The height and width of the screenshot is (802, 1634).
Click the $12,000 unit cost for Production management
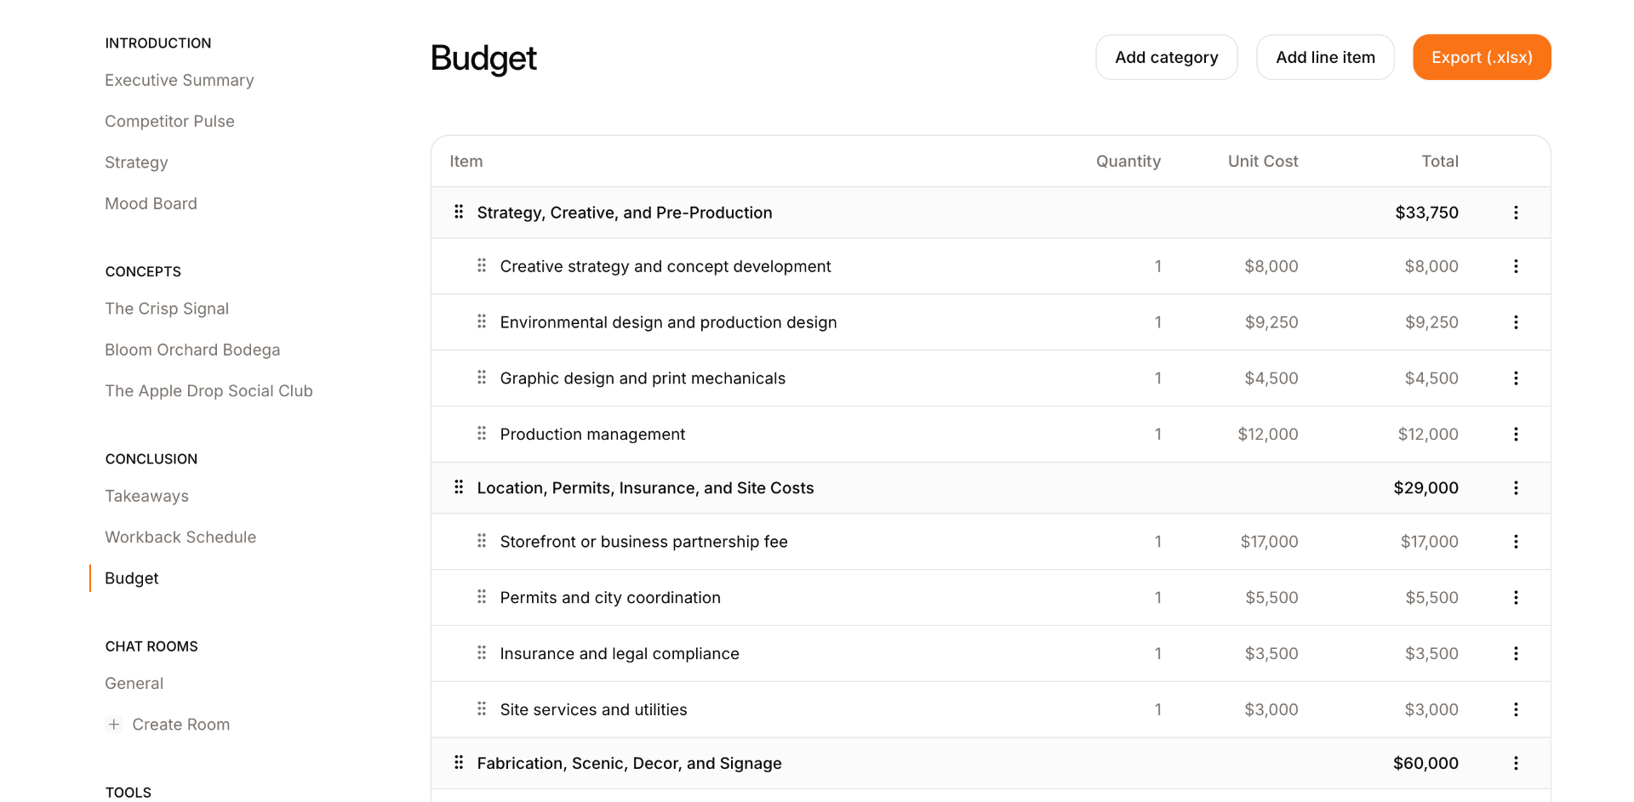point(1268,435)
